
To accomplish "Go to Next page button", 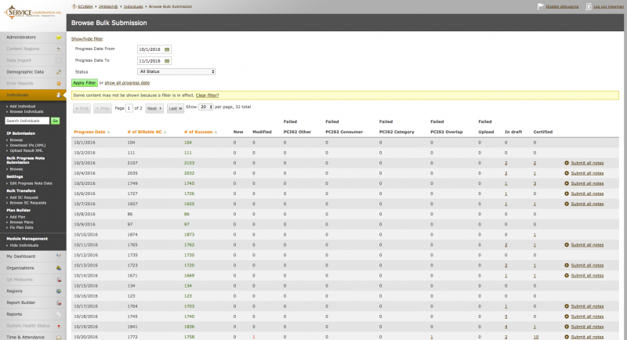I will click(x=154, y=108).
